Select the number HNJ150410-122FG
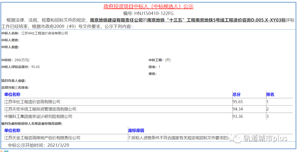The image size is (297, 152). 154,14
